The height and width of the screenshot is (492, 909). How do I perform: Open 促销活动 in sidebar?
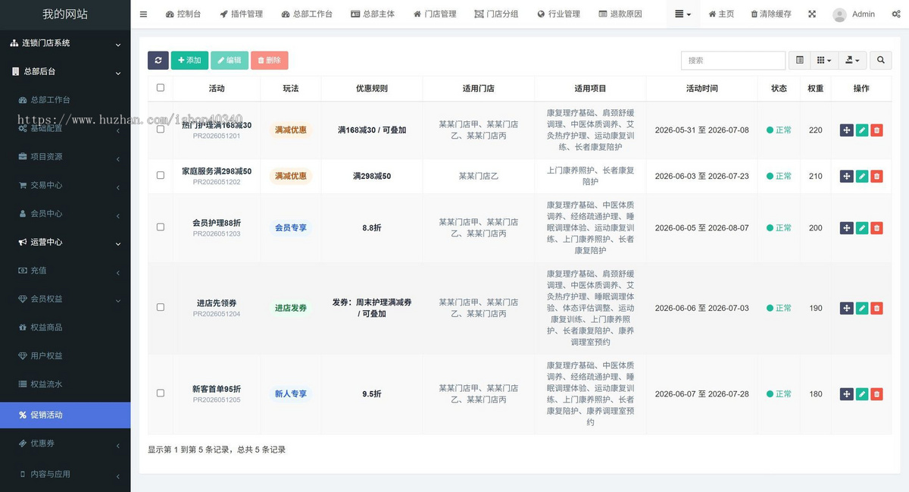coord(65,415)
